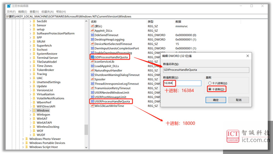Expand the Terminal Server tree node
Viewport: 273px width, 154px height.
click(x=31, y=58)
